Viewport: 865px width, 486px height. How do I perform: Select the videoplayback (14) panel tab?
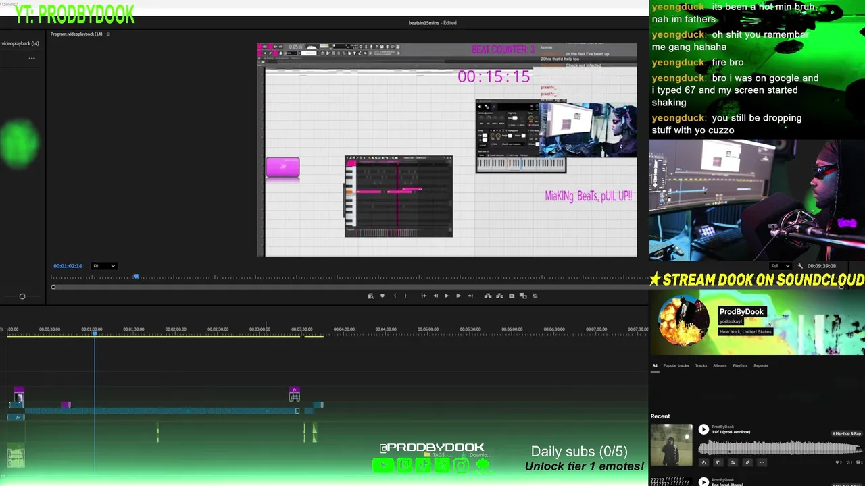20,43
